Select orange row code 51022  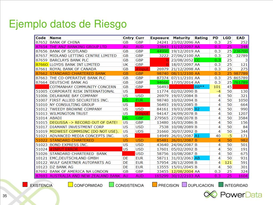[x=41, y=140]
